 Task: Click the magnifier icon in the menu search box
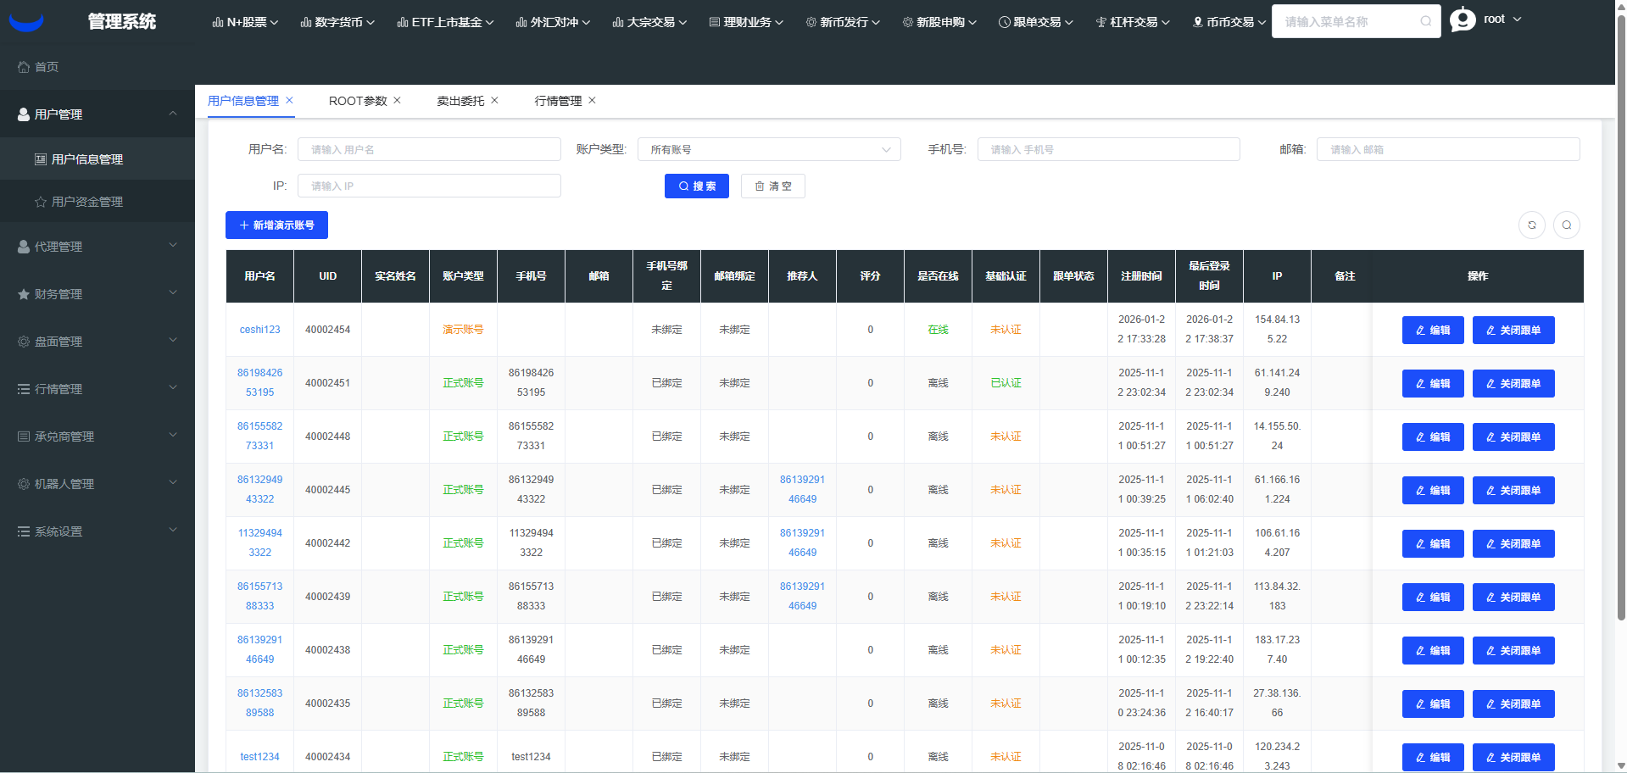tap(1425, 22)
